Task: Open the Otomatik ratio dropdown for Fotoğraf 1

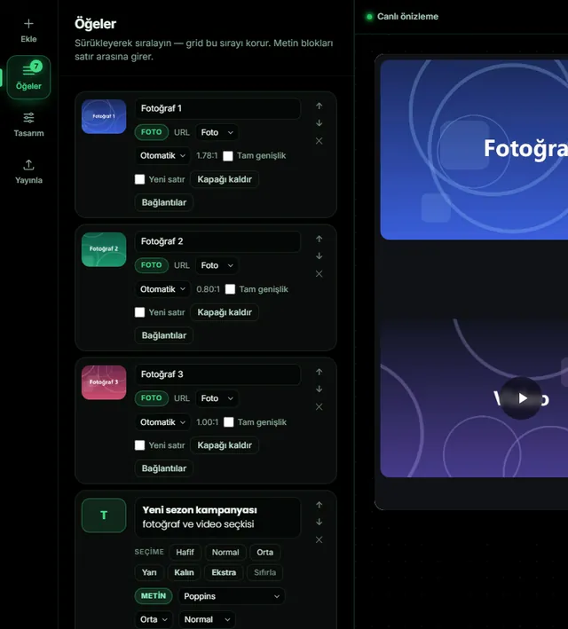Action: click(162, 155)
